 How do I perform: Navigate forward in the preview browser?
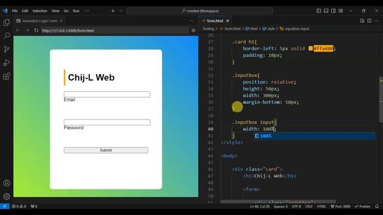[27, 30]
